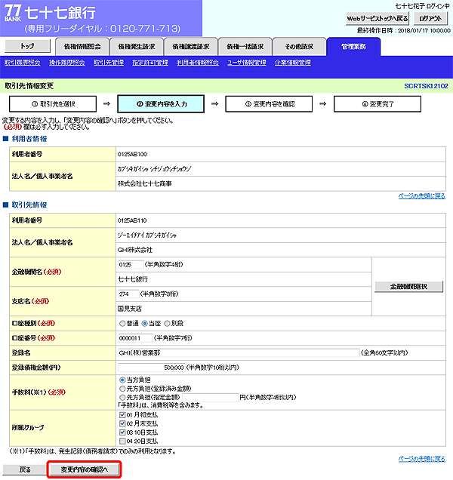Select the 債権一括請求 tab
This screenshot has width=453, height=480.
click(245, 47)
